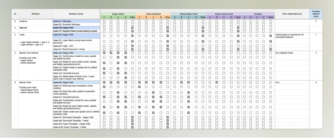Screen dimensions: 334x138
Task: Toggle Admin Maker Panti R checkbox for Case 4.0
Action: click(182, 82)
